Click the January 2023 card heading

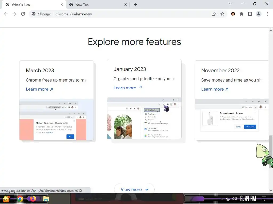pos(130,69)
